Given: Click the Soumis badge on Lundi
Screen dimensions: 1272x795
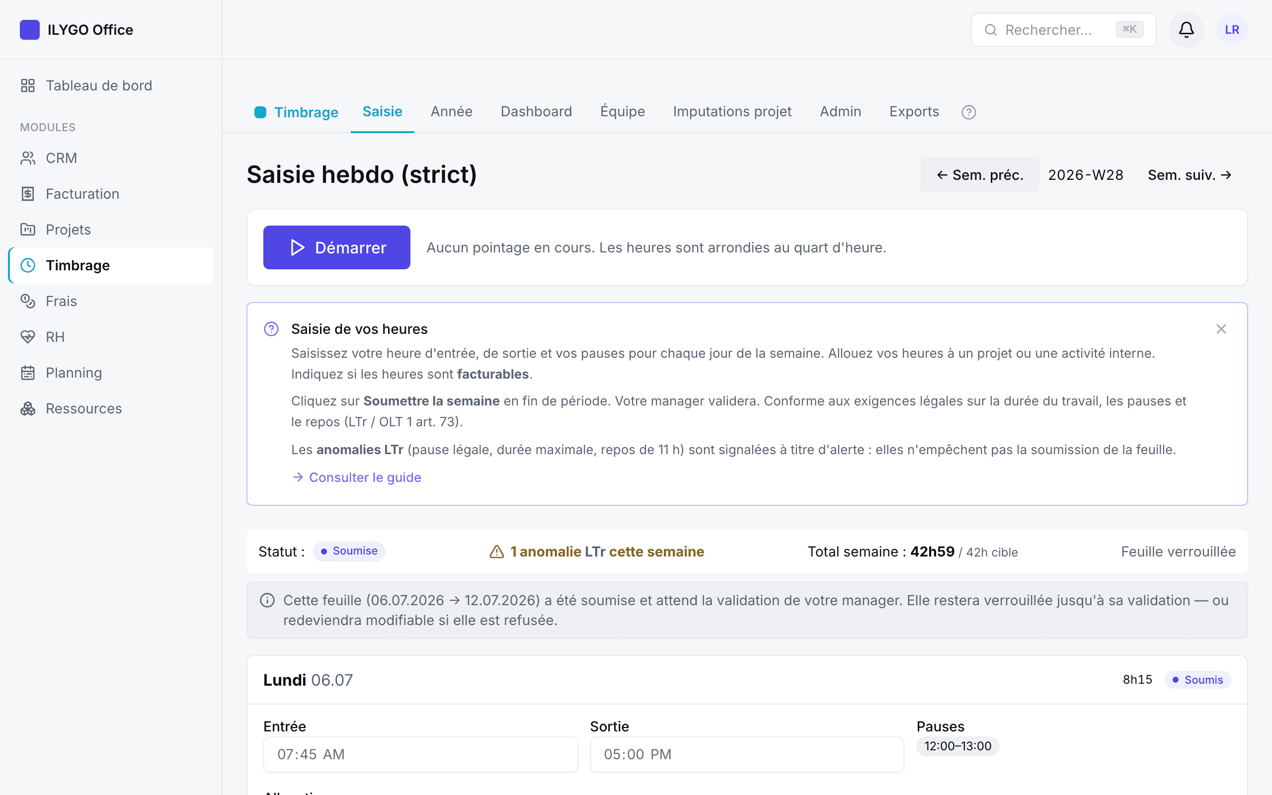Looking at the screenshot, I should (x=1198, y=680).
